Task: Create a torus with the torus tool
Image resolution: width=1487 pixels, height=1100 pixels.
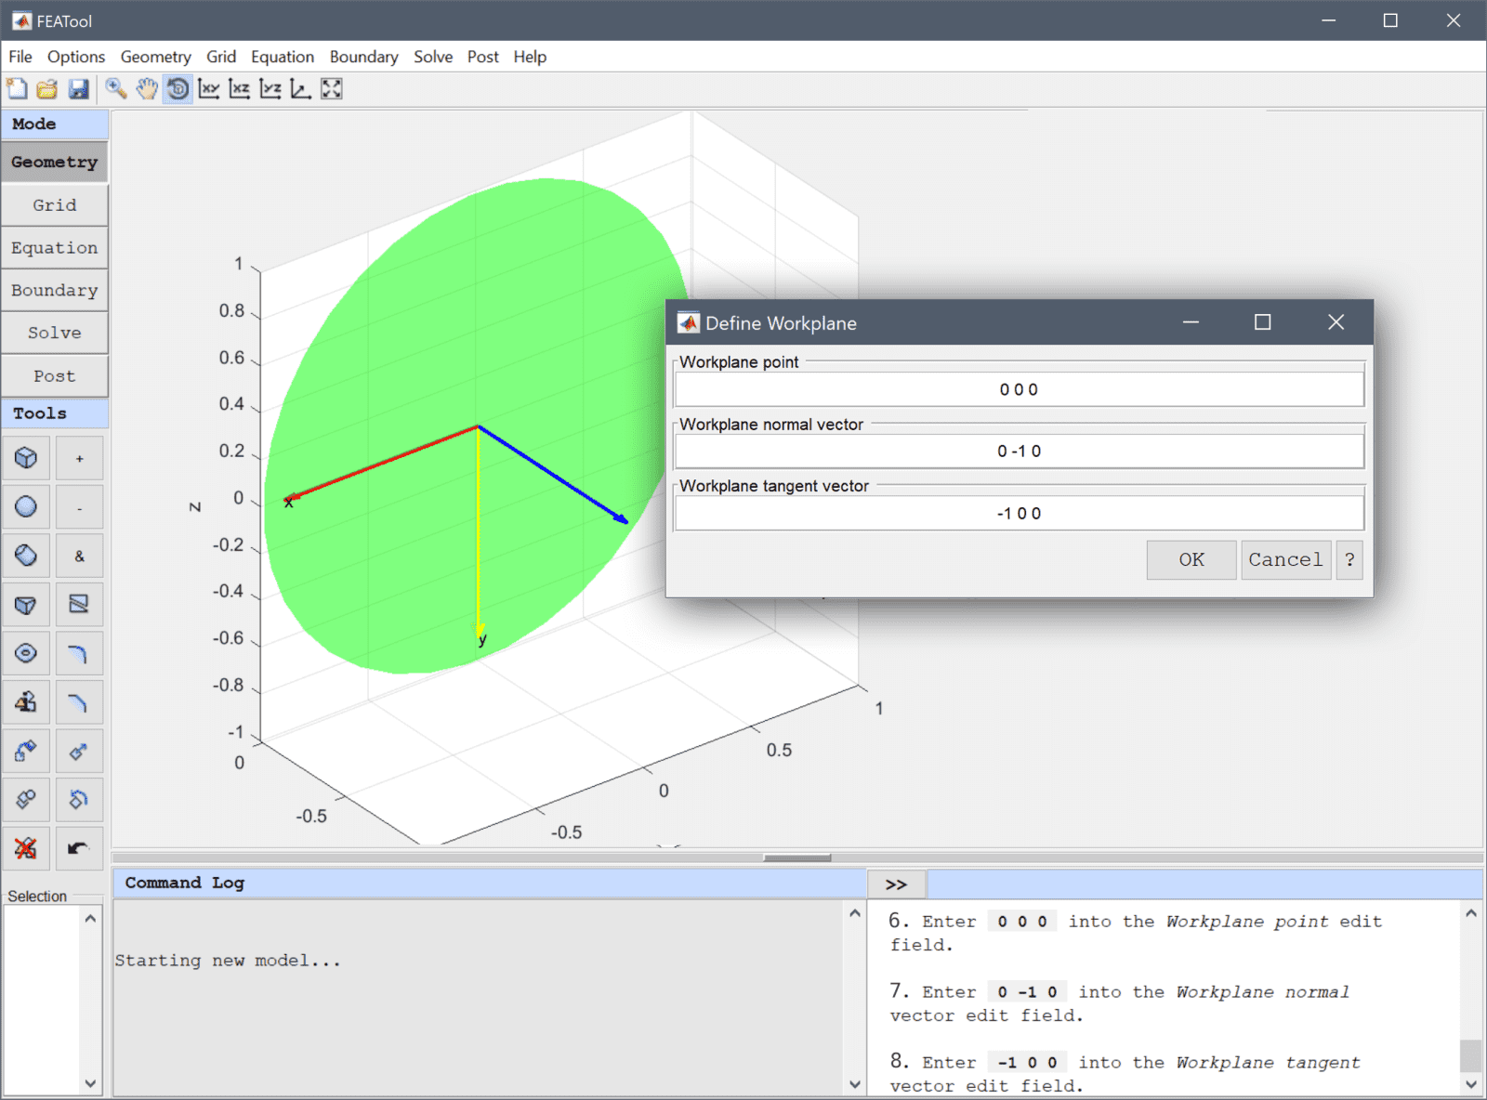Action: point(26,653)
